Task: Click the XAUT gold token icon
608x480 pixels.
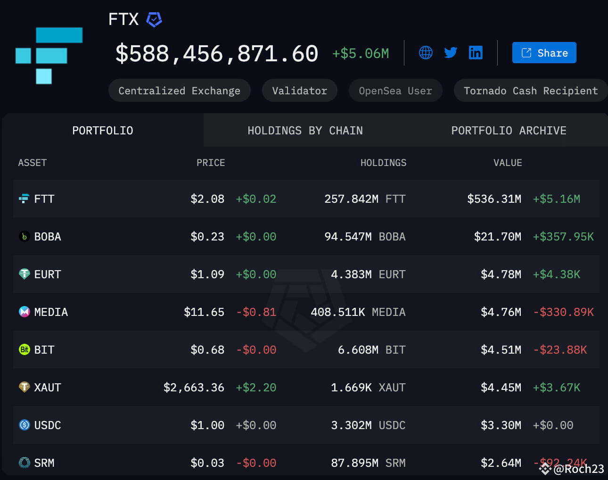Action: [x=24, y=387]
